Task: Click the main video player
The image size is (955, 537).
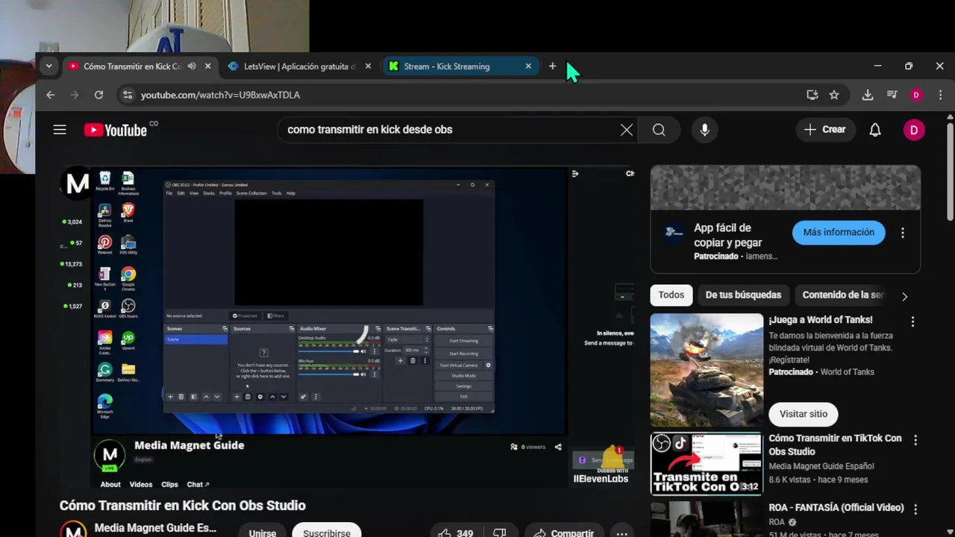Action: (x=347, y=327)
